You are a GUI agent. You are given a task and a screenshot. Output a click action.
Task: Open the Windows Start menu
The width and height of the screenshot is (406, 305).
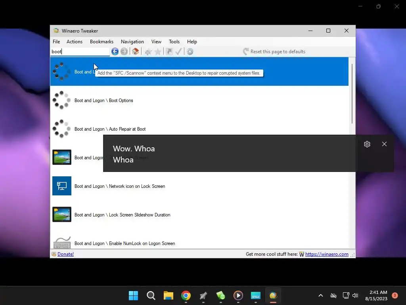coord(133,295)
